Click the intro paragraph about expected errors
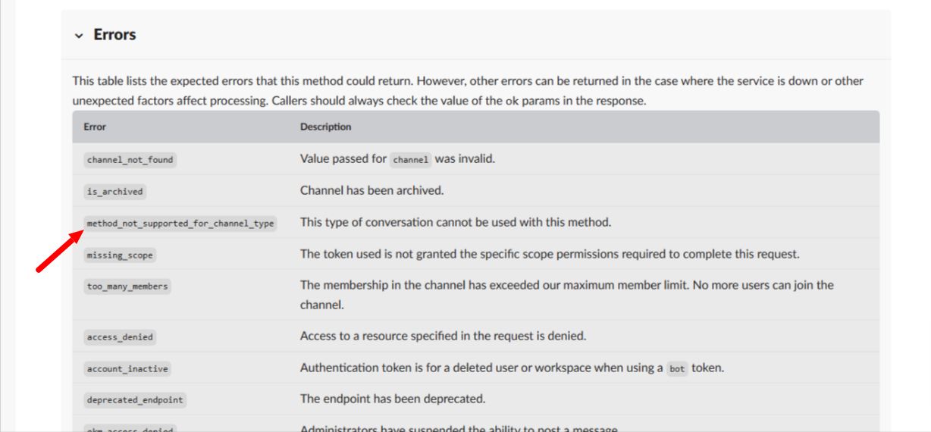The width and height of the screenshot is (931, 432). tap(468, 90)
